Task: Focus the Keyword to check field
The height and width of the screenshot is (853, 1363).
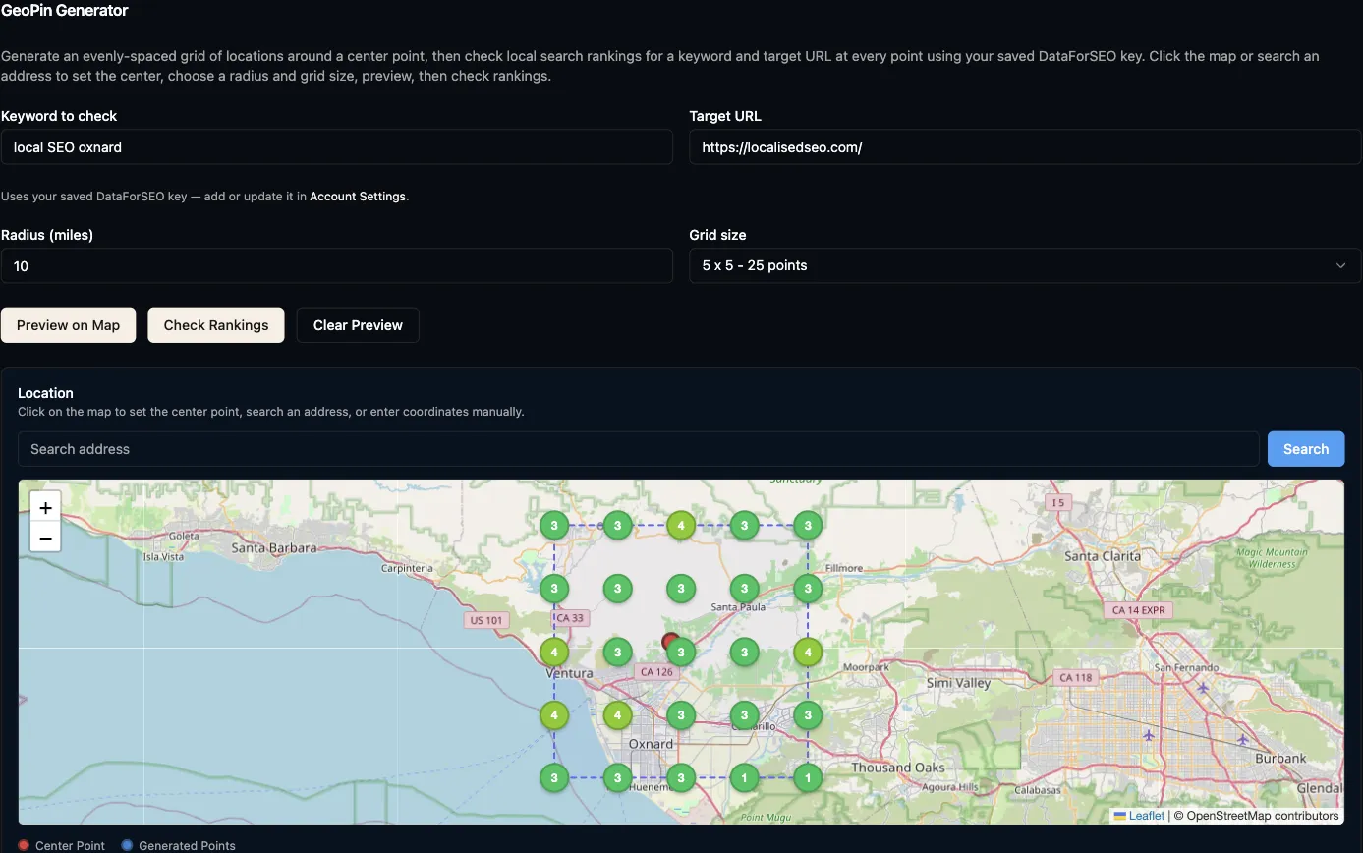Action: click(x=337, y=147)
